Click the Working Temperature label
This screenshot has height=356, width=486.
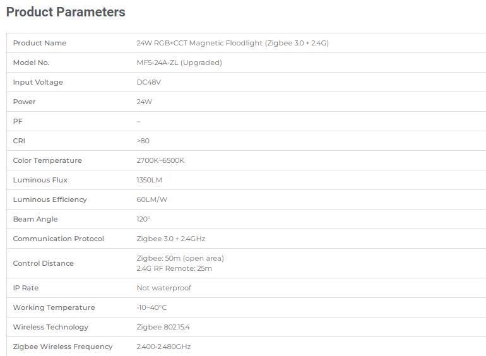[x=54, y=307]
